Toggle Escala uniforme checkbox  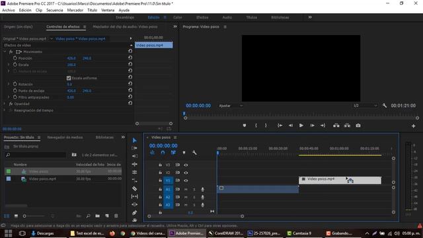tap(69, 78)
